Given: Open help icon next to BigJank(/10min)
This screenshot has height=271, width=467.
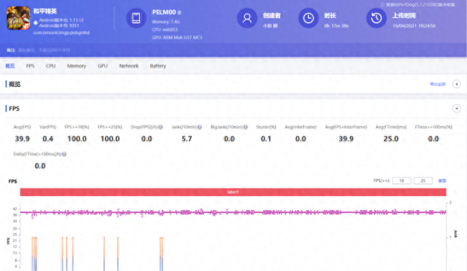Looking at the screenshot, I should click(x=246, y=127).
